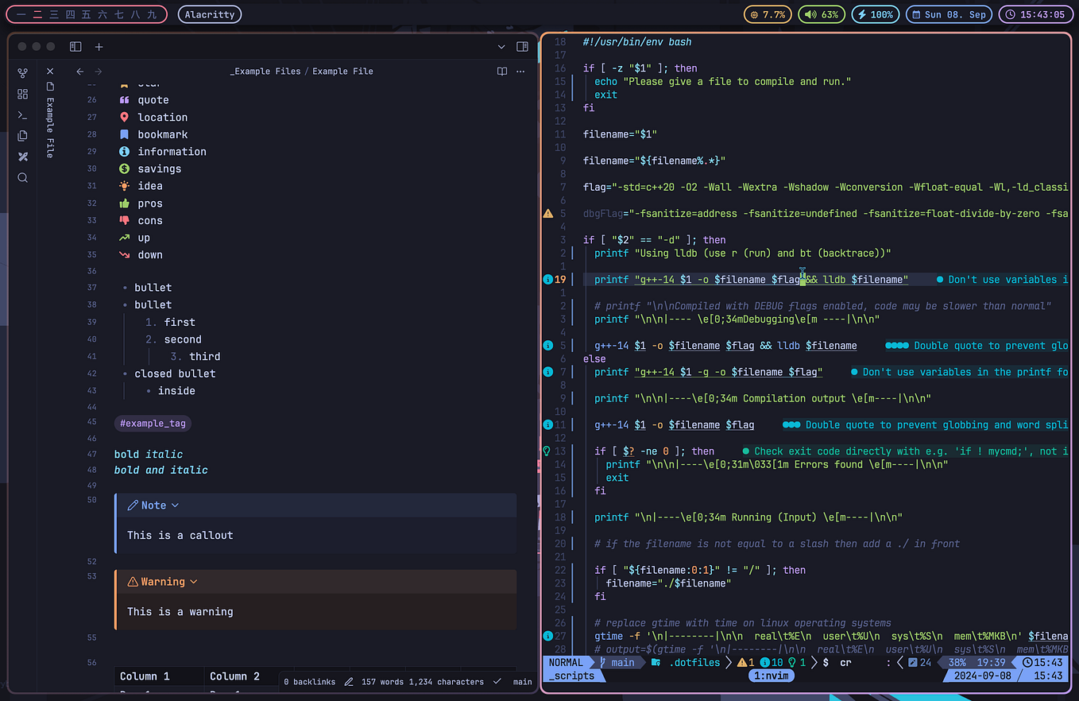The image size is (1079, 701).
Task: Click the grid/dashboard icon in the sidebar
Action: click(x=22, y=94)
